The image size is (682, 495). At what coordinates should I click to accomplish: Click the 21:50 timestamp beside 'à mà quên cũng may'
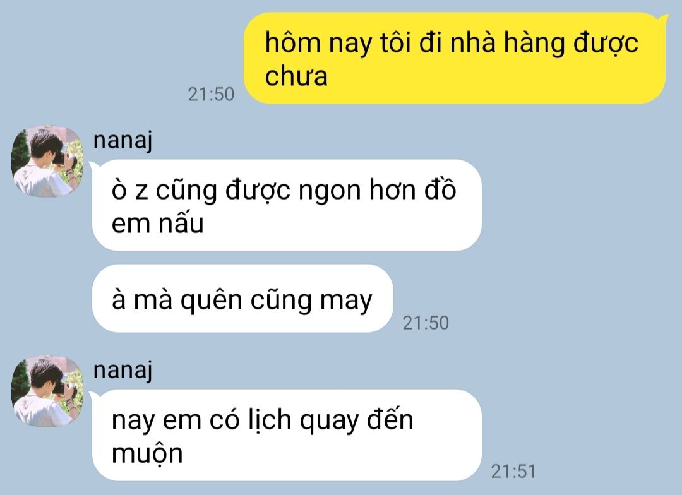(426, 323)
